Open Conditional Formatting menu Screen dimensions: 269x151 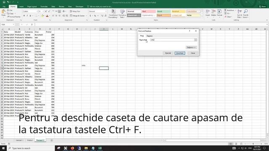coord(113,14)
